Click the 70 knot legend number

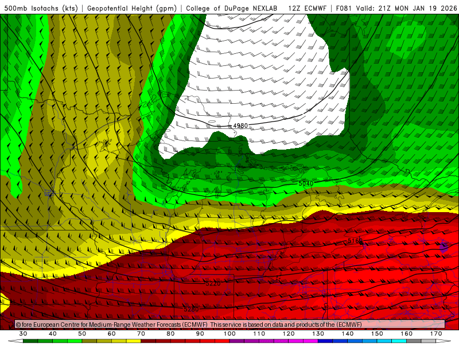(141, 334)
